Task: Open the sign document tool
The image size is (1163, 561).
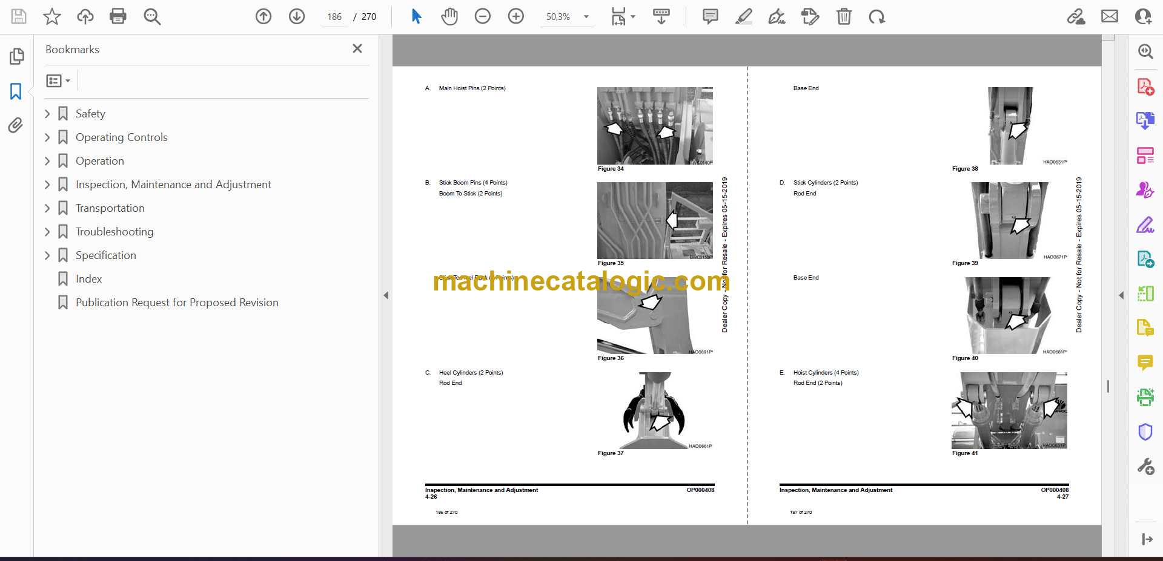Action: 777,16
